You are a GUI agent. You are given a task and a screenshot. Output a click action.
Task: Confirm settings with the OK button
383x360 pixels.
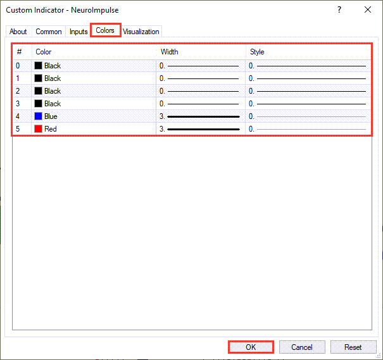[x=251, y=347]
